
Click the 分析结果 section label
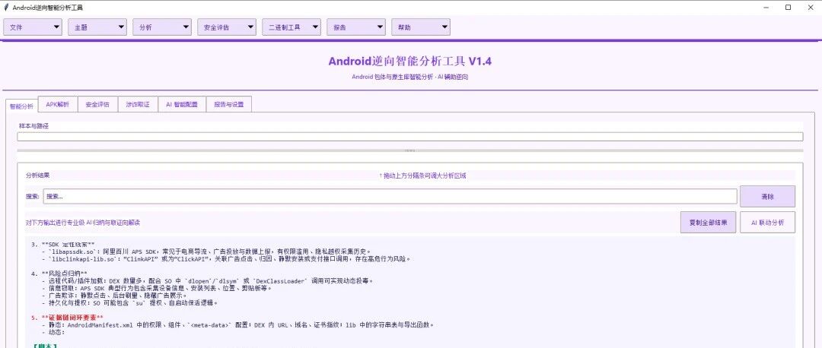38,176
